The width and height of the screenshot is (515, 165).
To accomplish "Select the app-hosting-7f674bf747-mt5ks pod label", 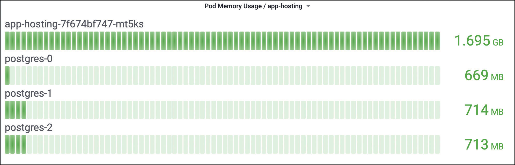I will [x=74, y=24].
